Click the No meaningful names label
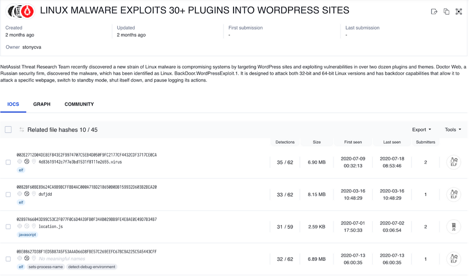The image size is (469, 278). [x=62, y=259]
